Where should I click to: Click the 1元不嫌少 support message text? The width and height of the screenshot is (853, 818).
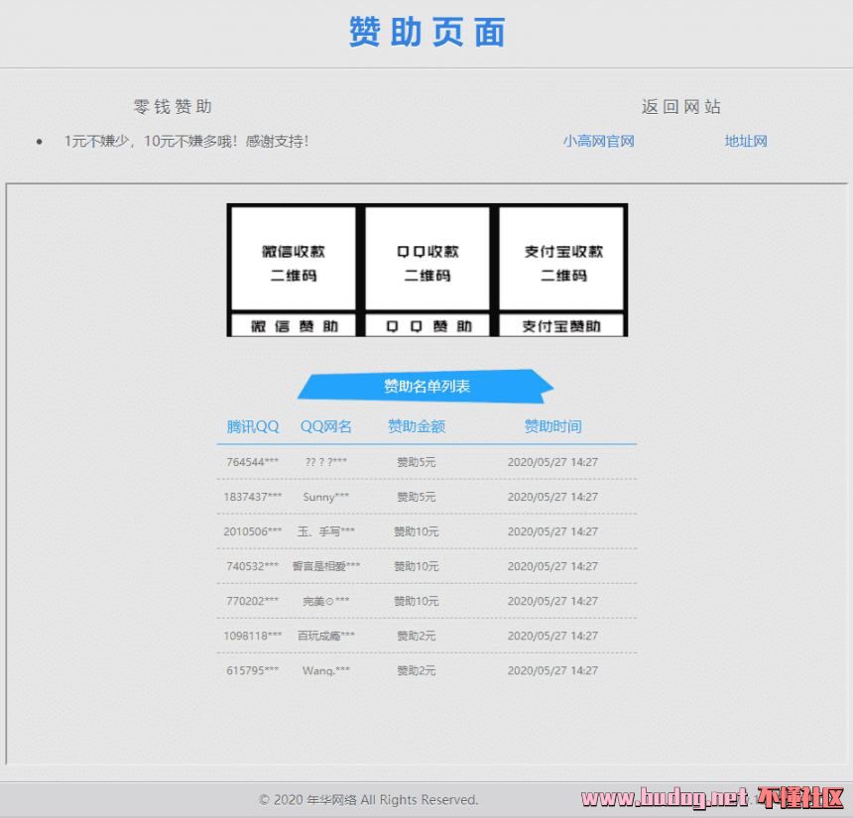(x=186, y=142)
